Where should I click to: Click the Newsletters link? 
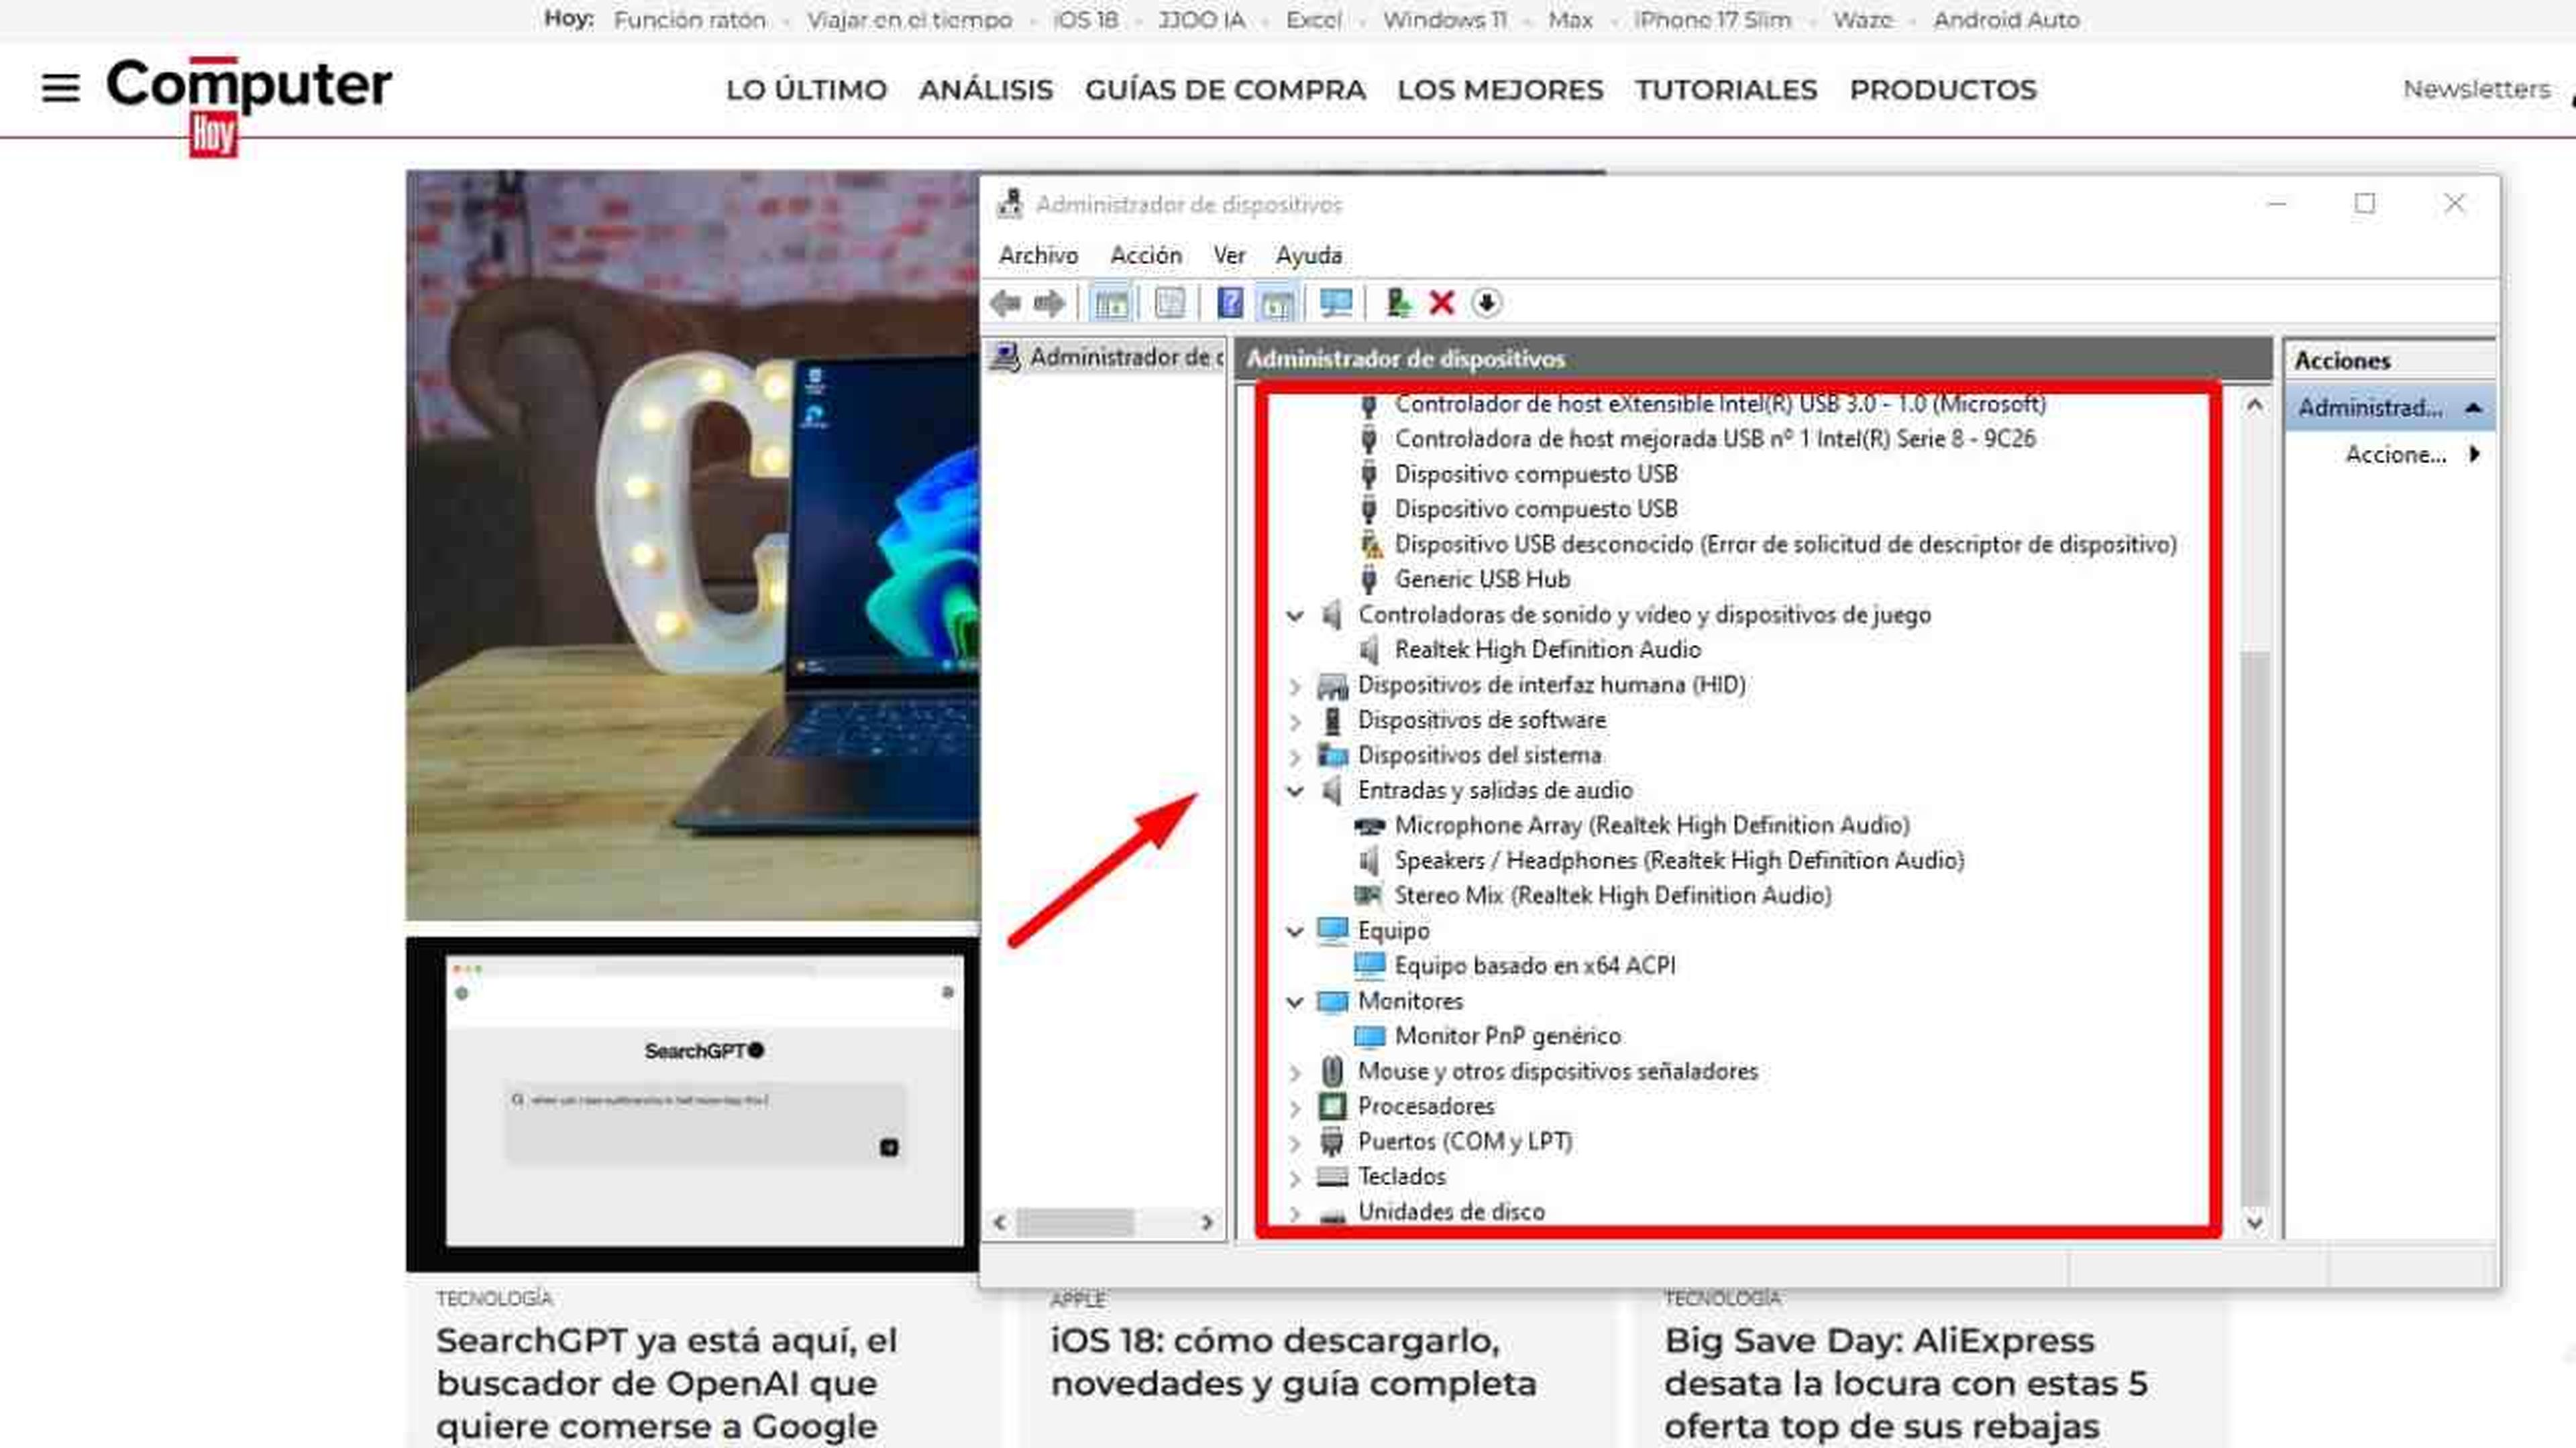tap(2476, 89)
